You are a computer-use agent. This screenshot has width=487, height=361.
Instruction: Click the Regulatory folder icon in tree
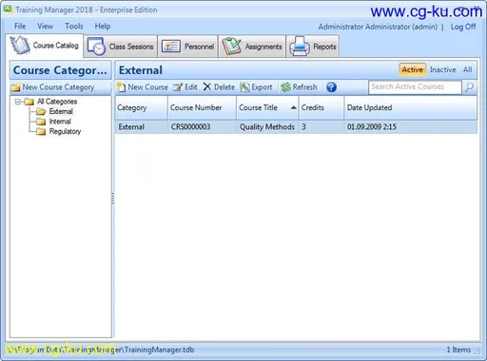click(x=41, y=131)
